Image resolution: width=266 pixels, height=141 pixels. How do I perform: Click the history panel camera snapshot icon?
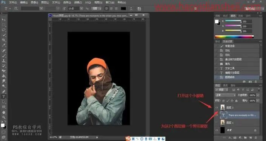coord(250,82)
